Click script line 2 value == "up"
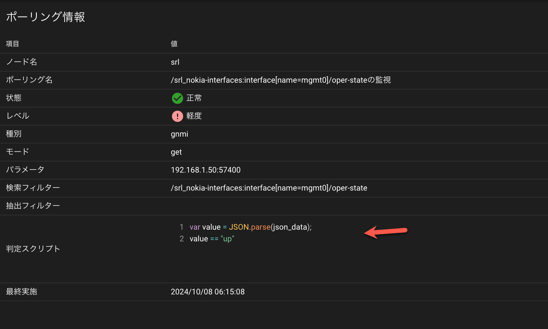Viewport: 548px width, 329px height. [212, 239]
